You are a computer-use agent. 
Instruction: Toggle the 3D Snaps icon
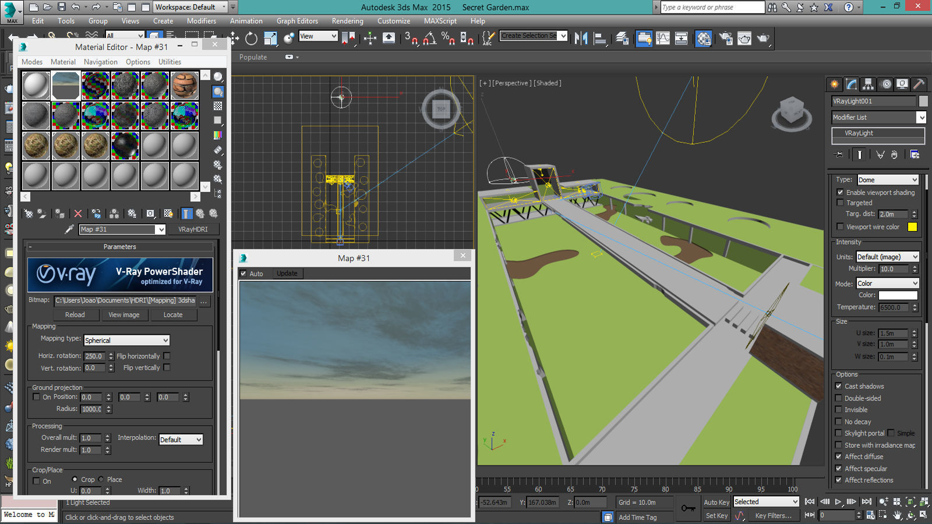point(411,38)
